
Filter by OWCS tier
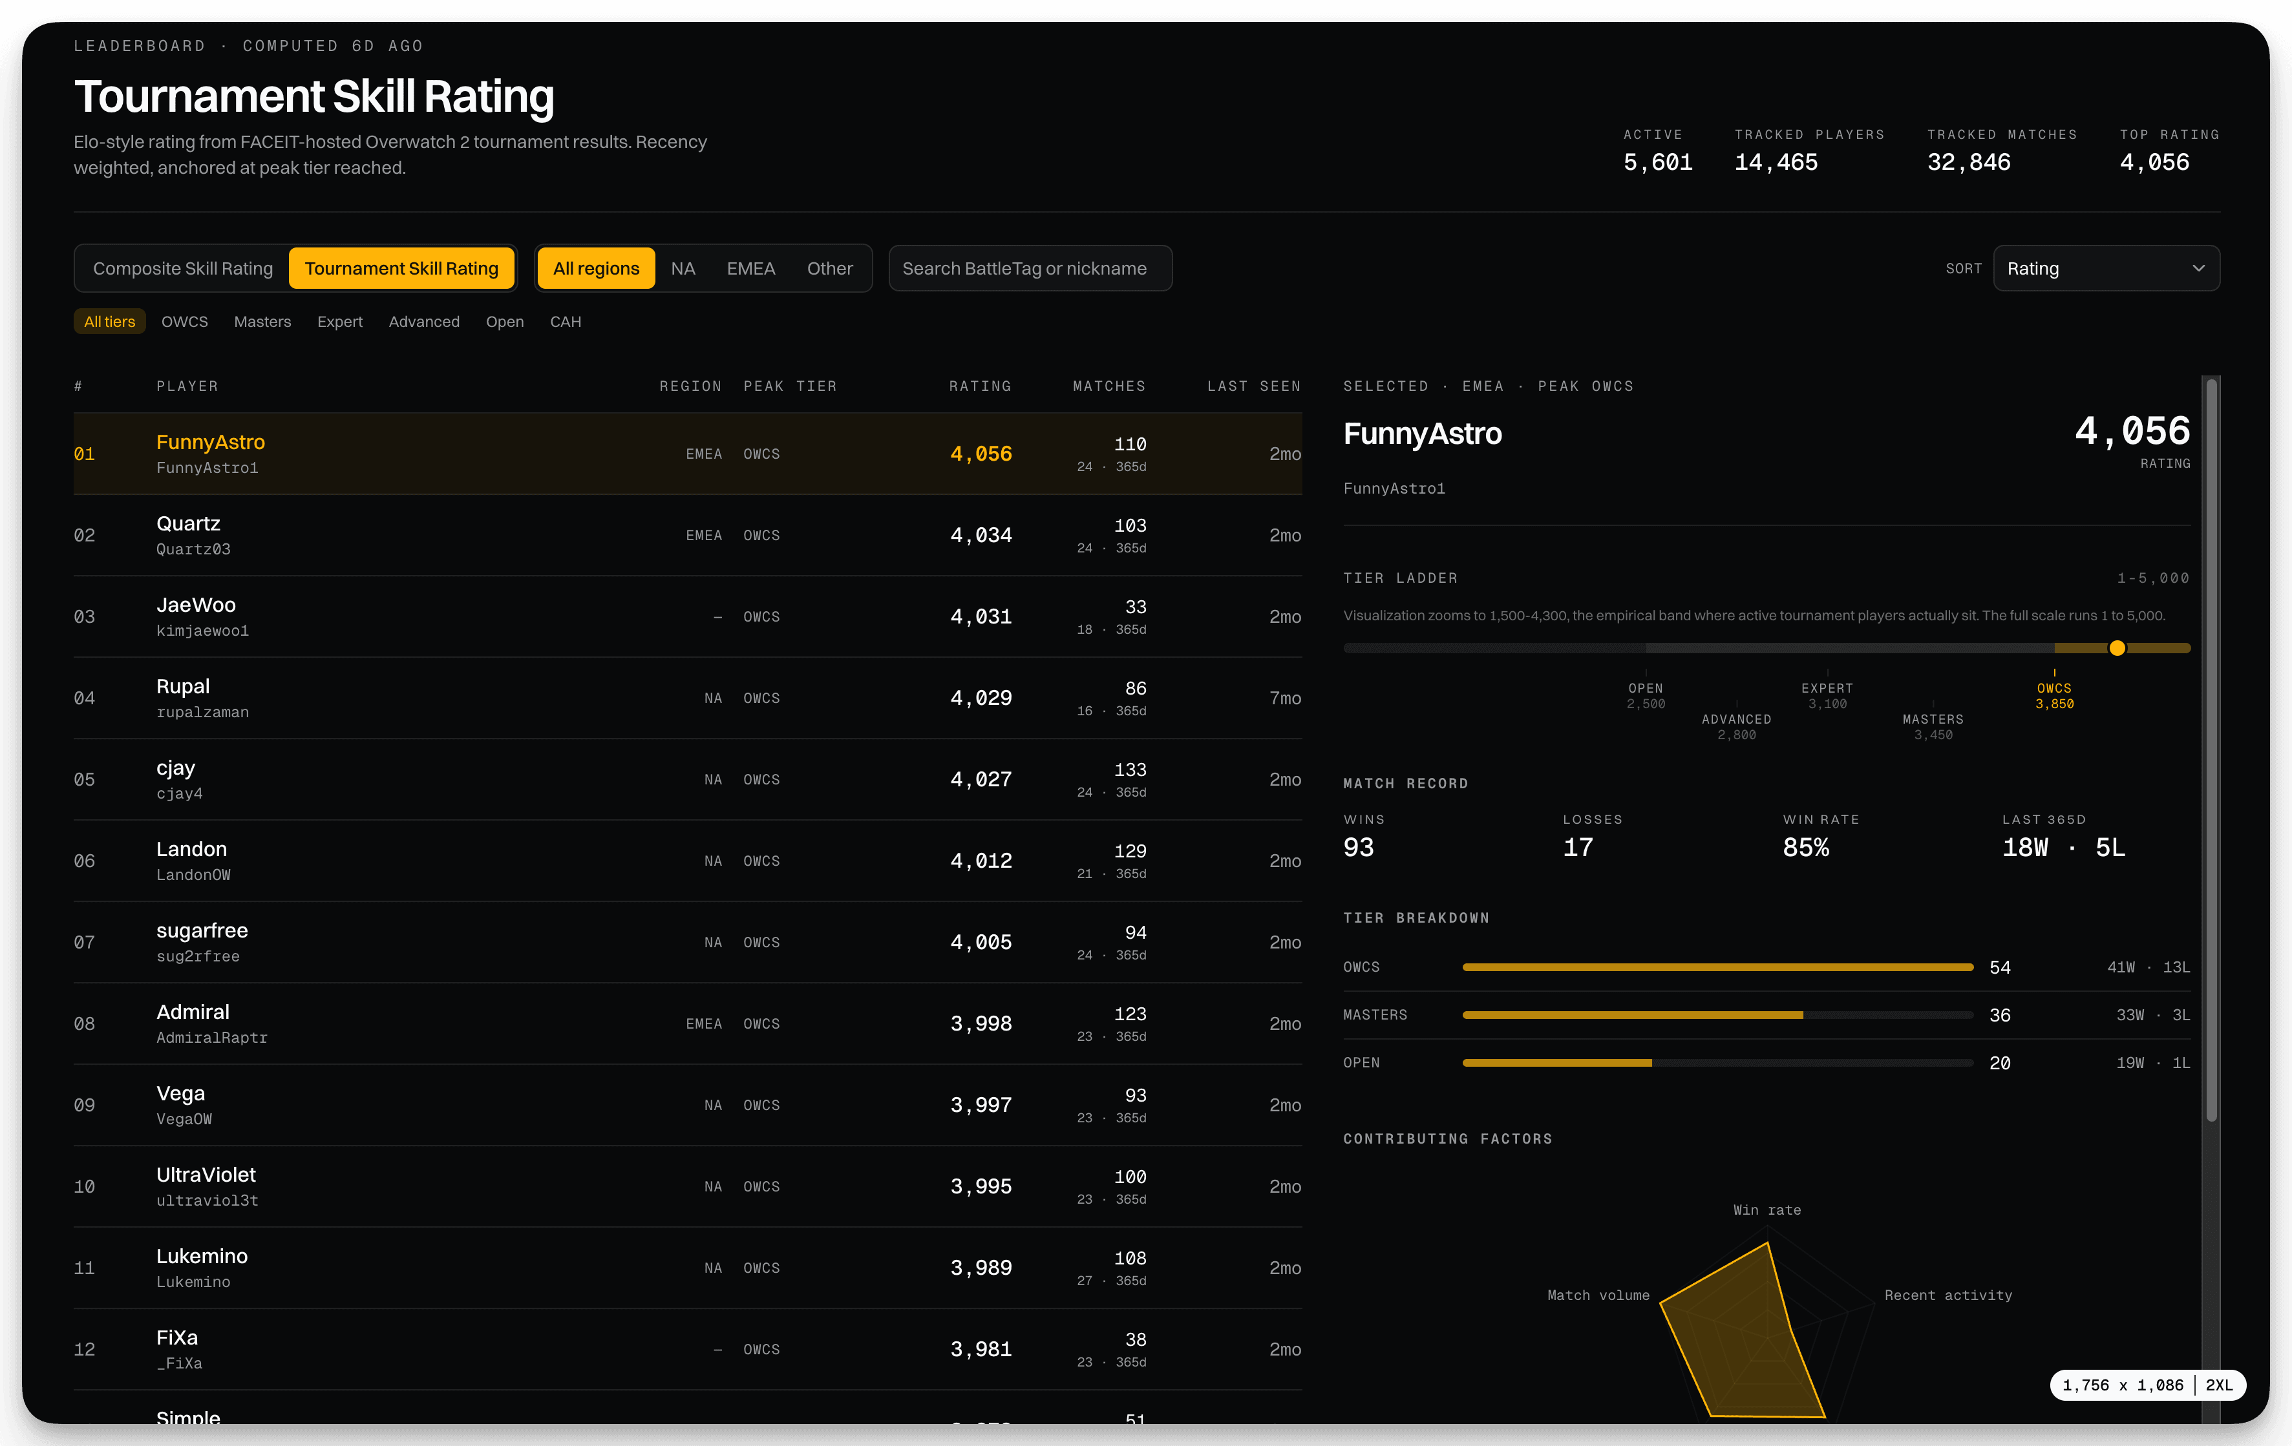click(185, 322)
